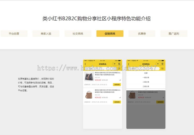Select the 社交系统 tab

pos(78,34)
